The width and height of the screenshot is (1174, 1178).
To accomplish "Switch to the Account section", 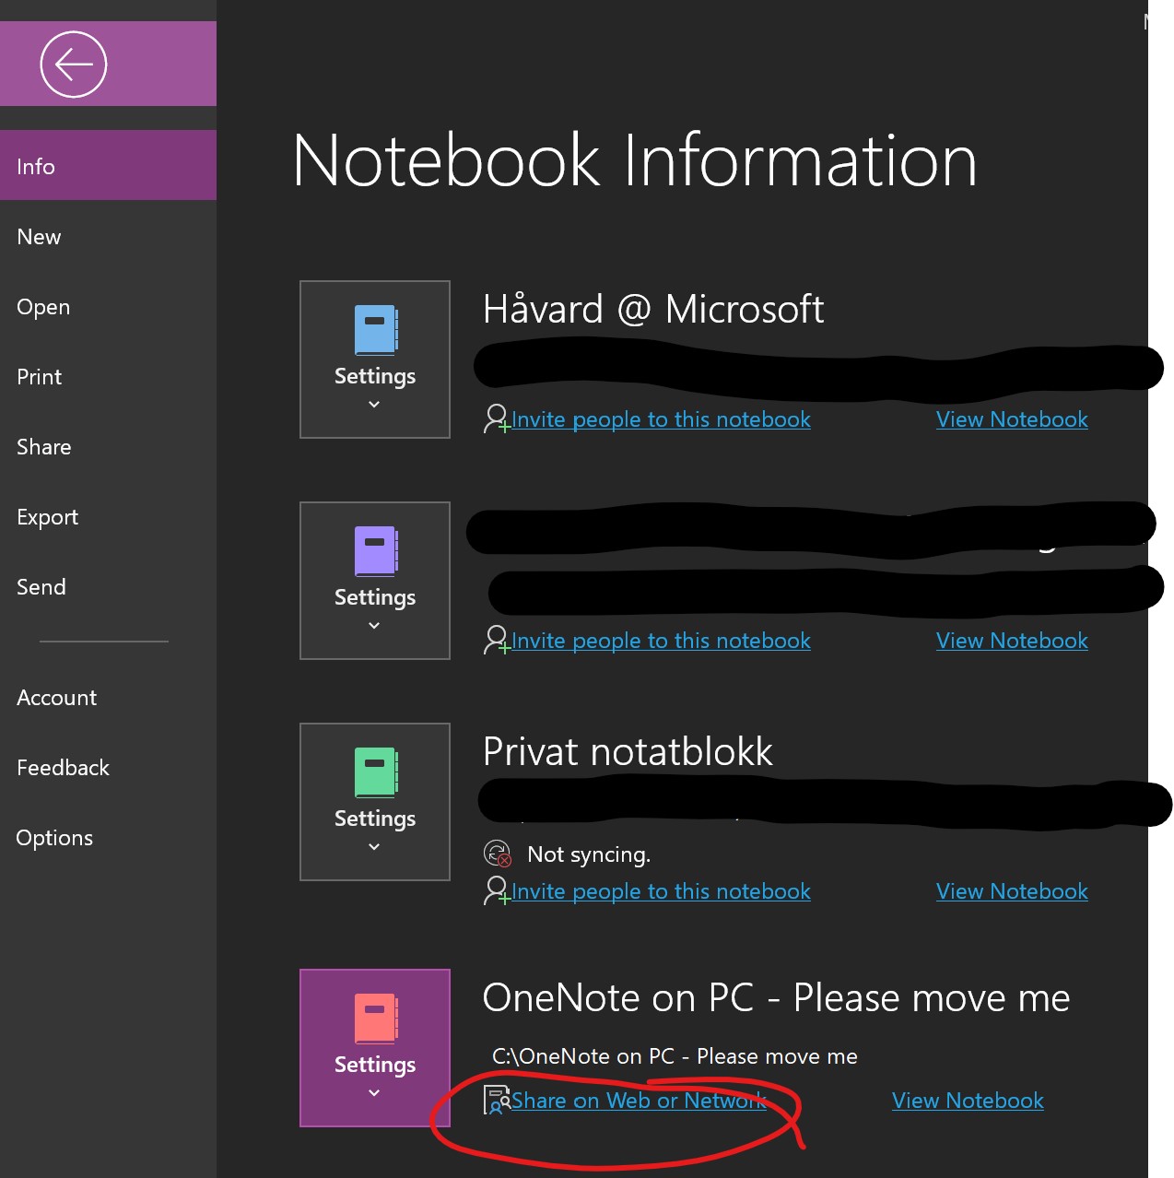I will tap(56, 697).
